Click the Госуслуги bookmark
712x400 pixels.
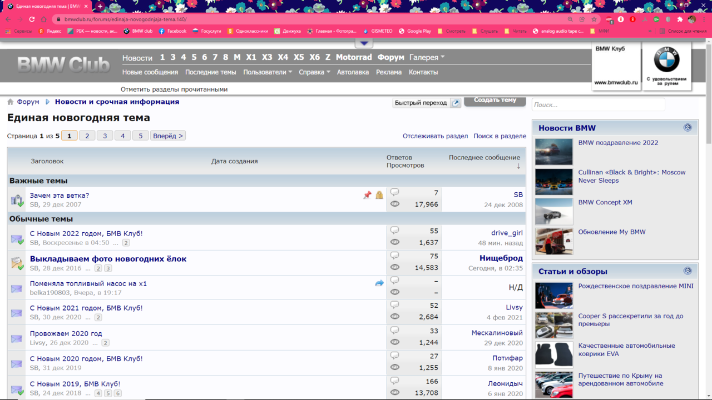pyautogui.click(x=206, y=31)
